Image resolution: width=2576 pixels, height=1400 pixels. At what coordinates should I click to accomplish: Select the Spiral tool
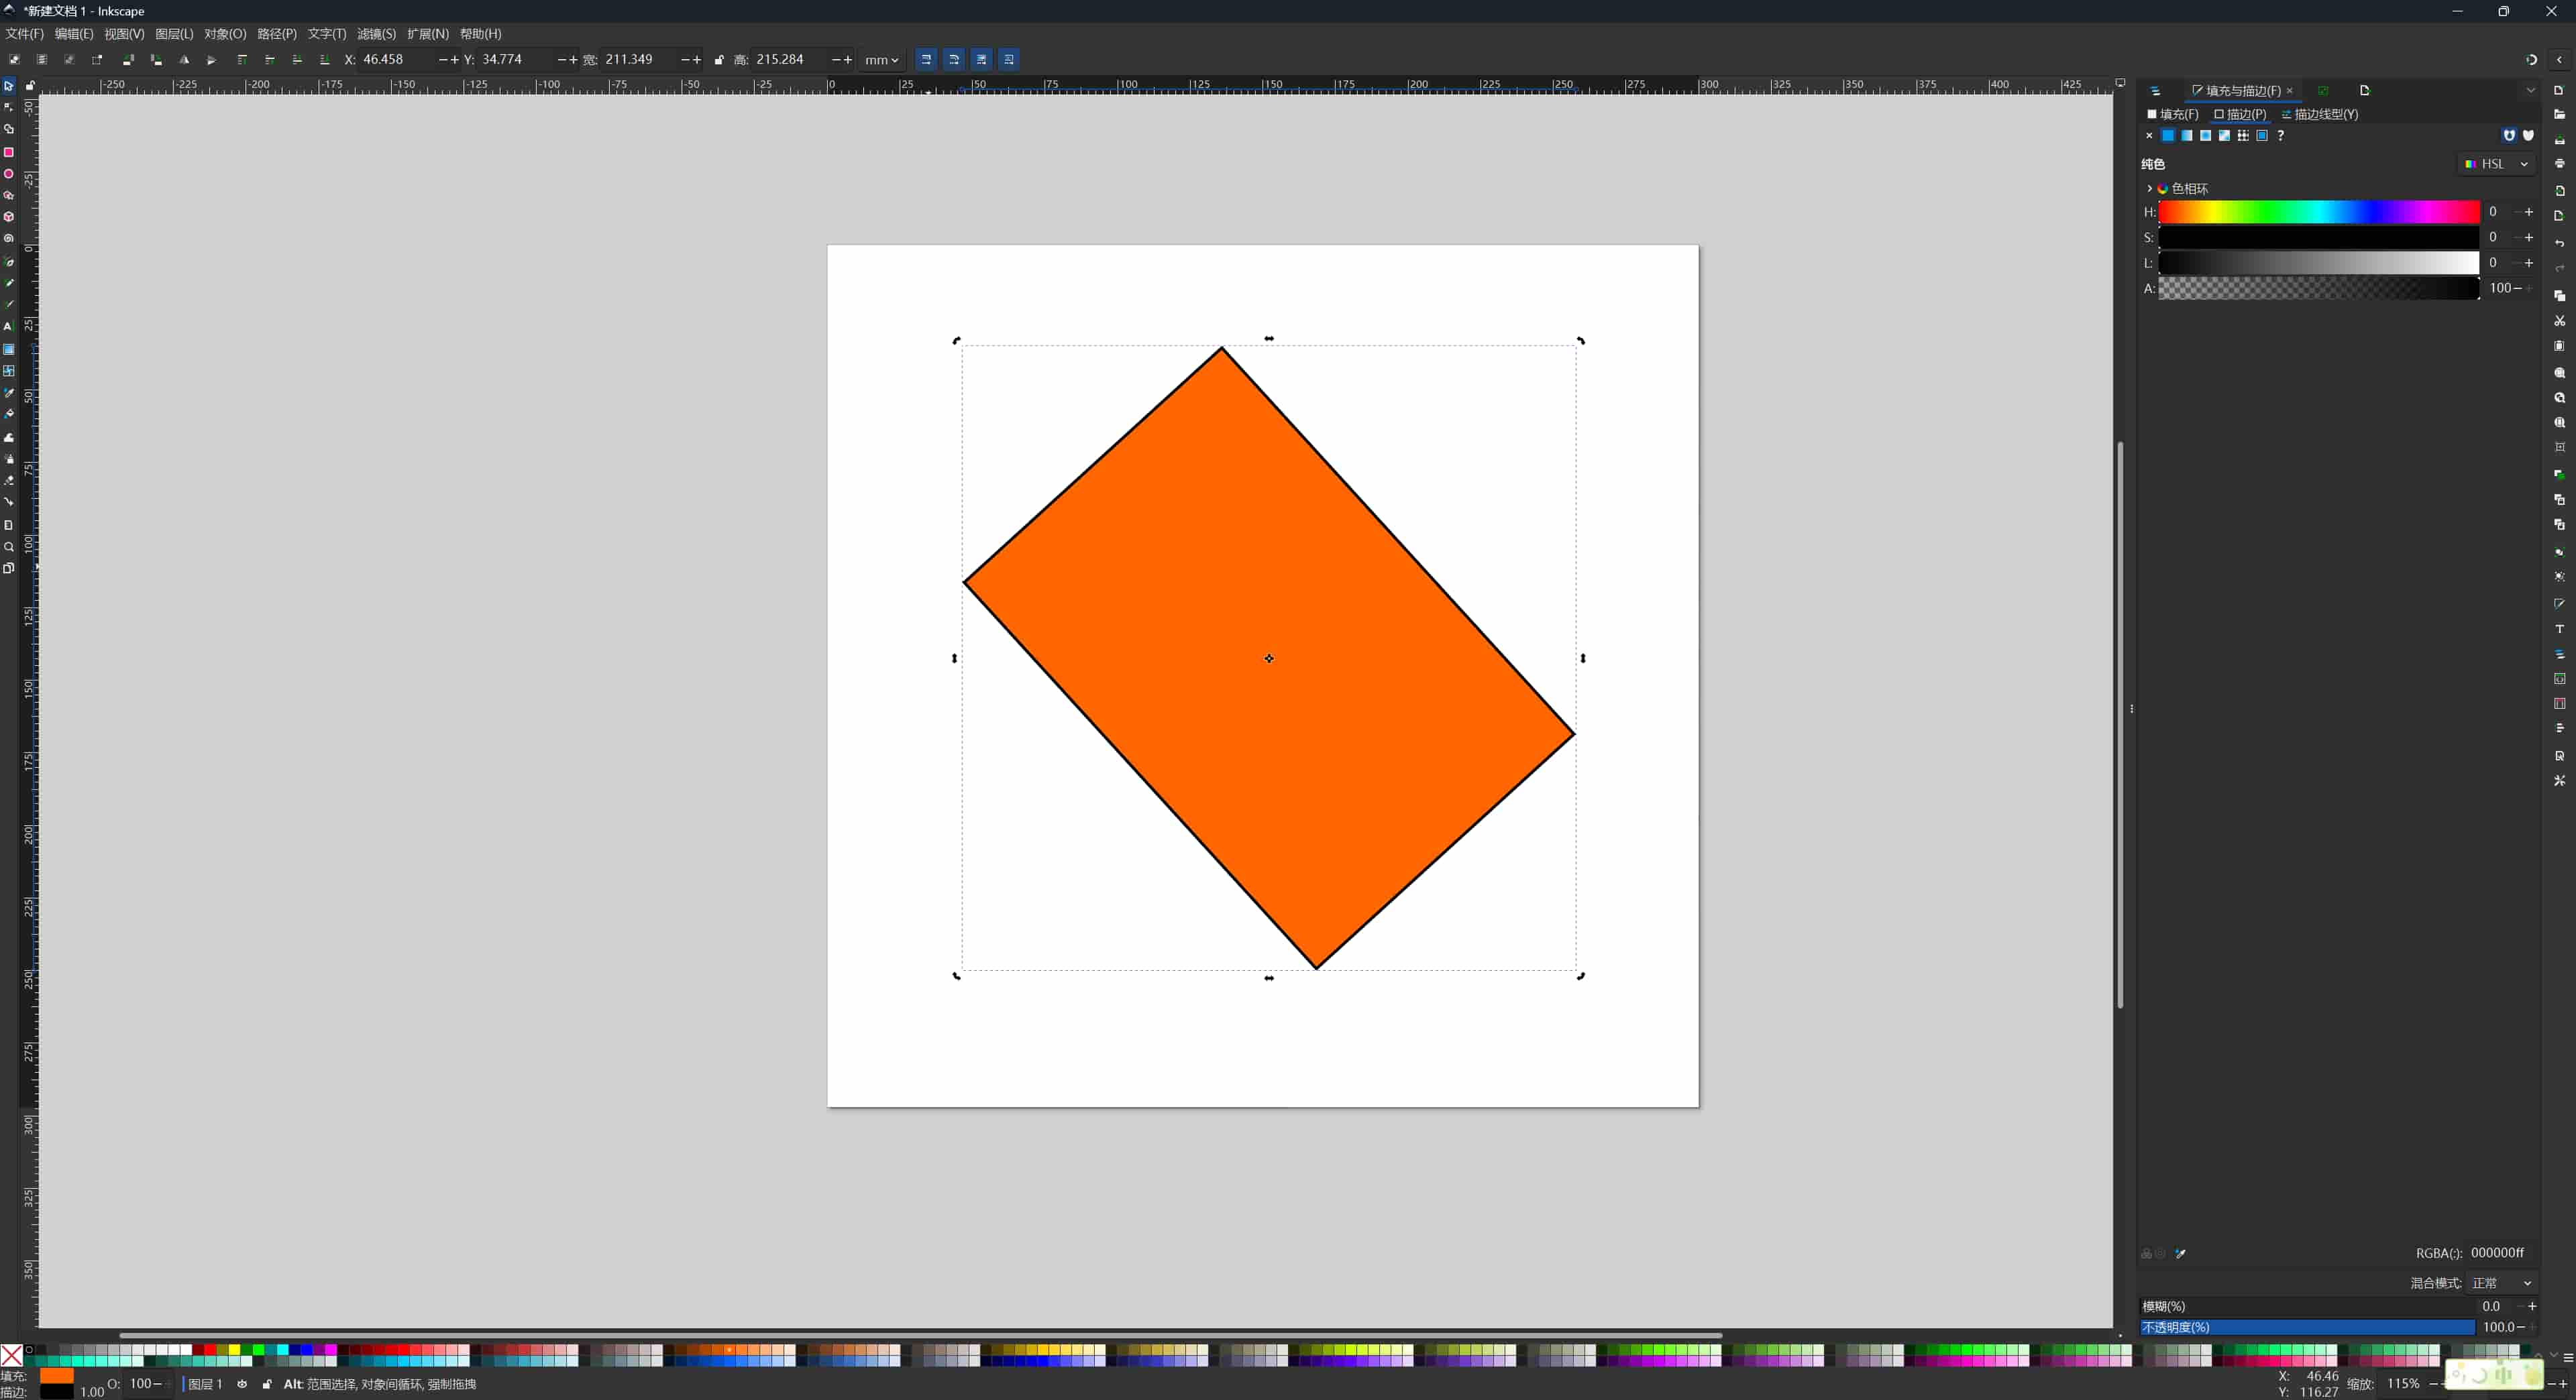click(9, 239)
